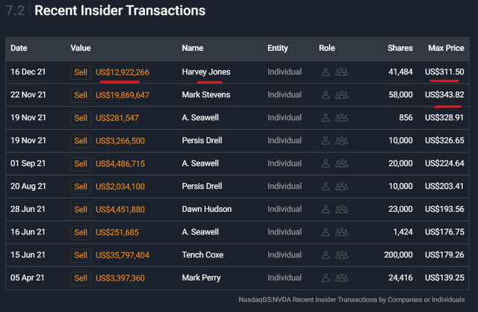This screenshot has height=312, width=478.
Task: Click the US$311.50 max price cell
Action: coord(444,72)
